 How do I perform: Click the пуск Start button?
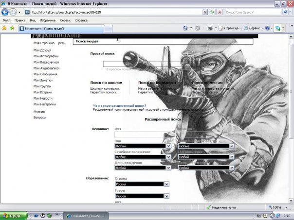(x=14, y=216)
